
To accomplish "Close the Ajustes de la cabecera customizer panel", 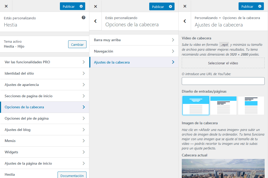I will 185,6.
